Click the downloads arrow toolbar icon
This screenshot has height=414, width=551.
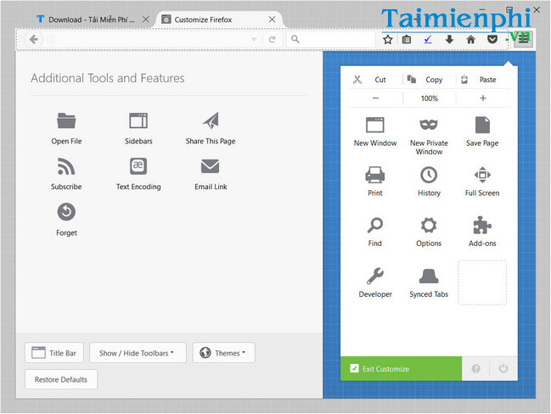click(x=449, y=39)
